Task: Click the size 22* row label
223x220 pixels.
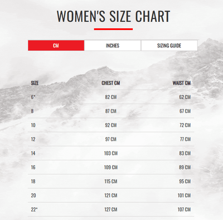Action: click(34, 209)
